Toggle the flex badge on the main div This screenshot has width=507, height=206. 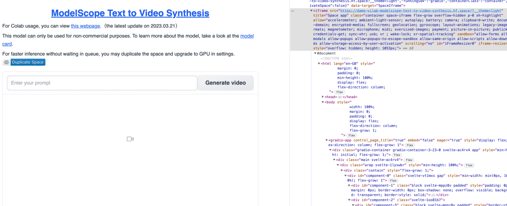point(409,160)
